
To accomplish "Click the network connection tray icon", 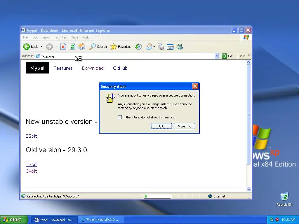I will click(x=272, y=220).
